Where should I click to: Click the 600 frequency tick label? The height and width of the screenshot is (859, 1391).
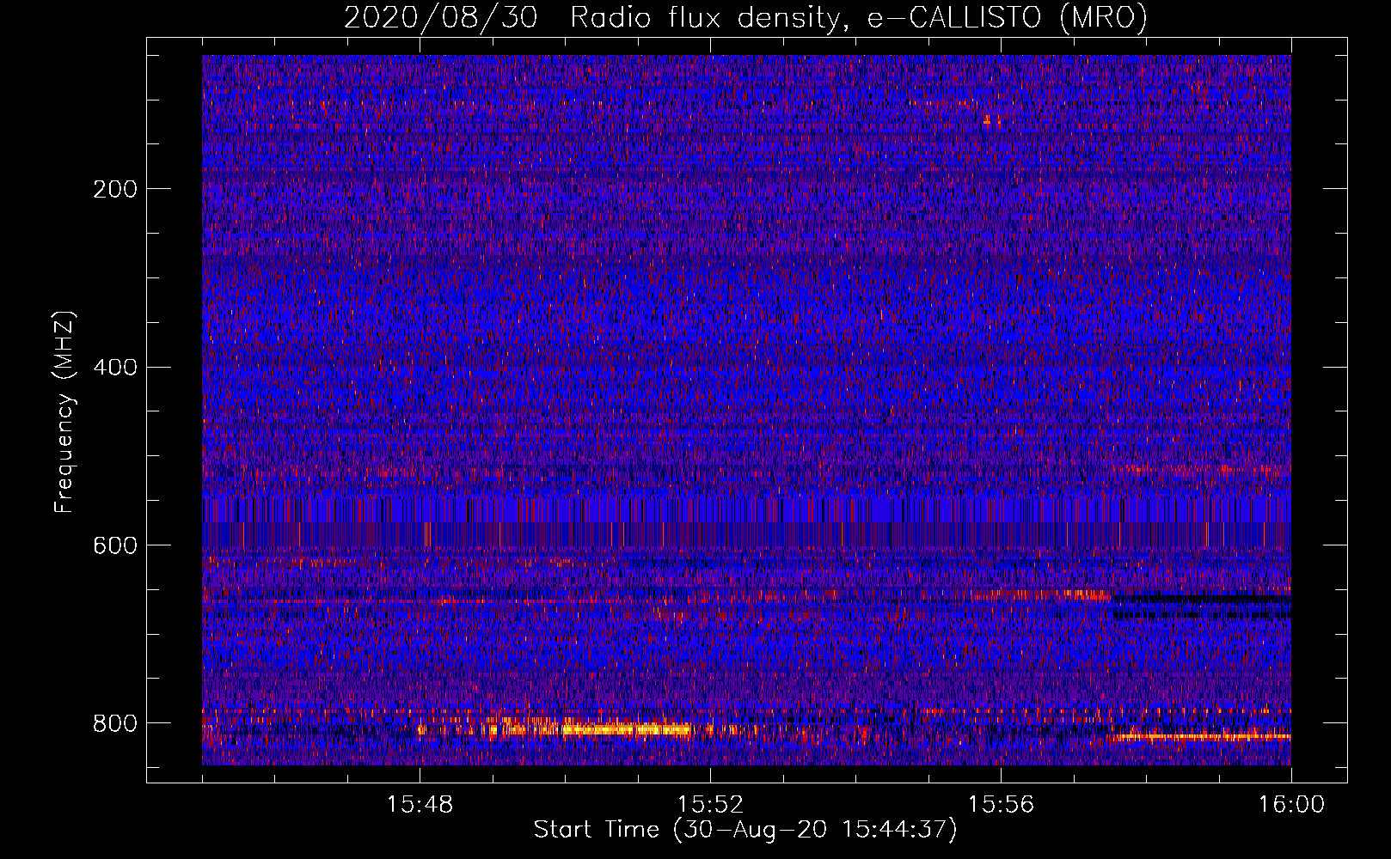115,545
